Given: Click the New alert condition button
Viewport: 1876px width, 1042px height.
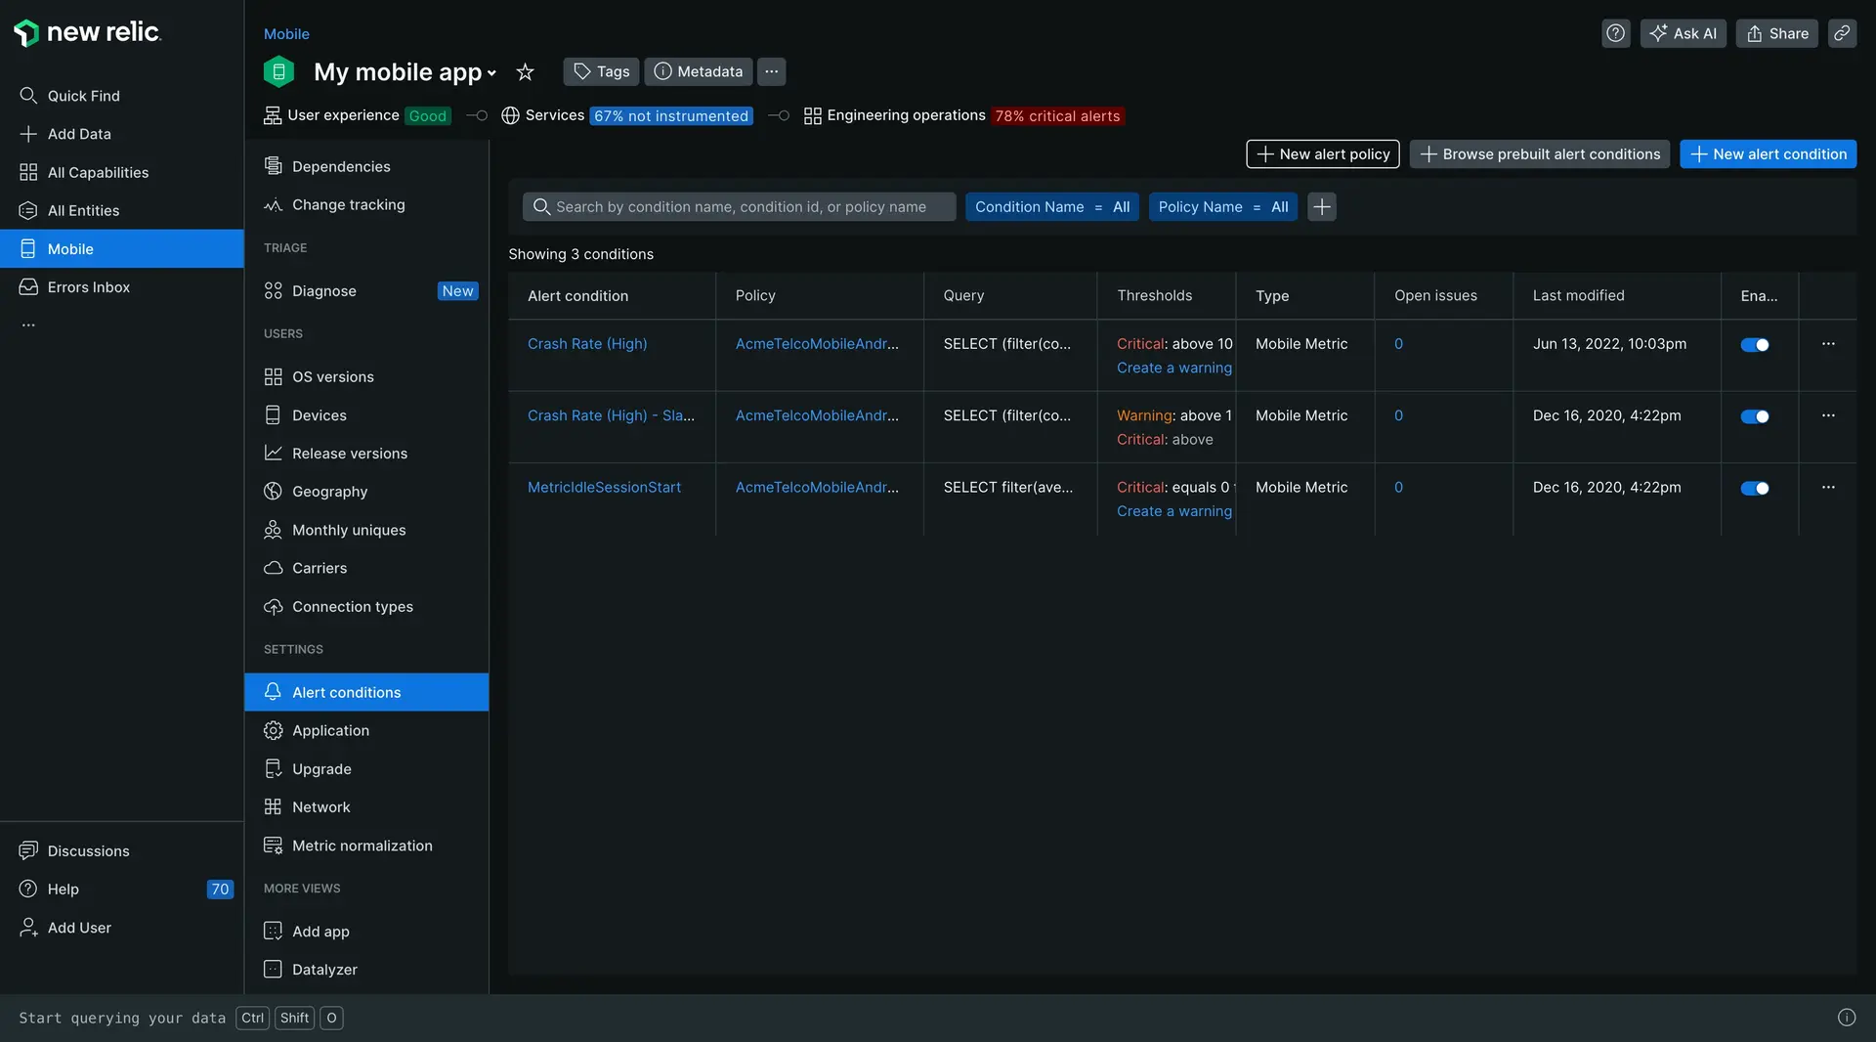Looking at the screenshot, I should point(1768,154).
